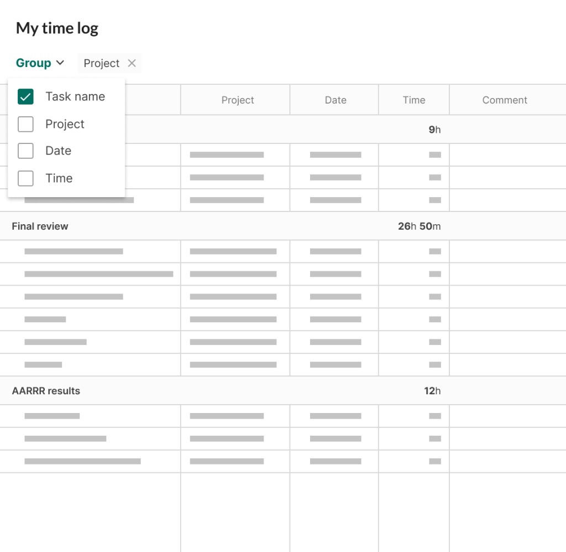The height and width of the screenshot is (552, 566).
Task: Remove the Project grouping chip
Action: coord(132,63)
